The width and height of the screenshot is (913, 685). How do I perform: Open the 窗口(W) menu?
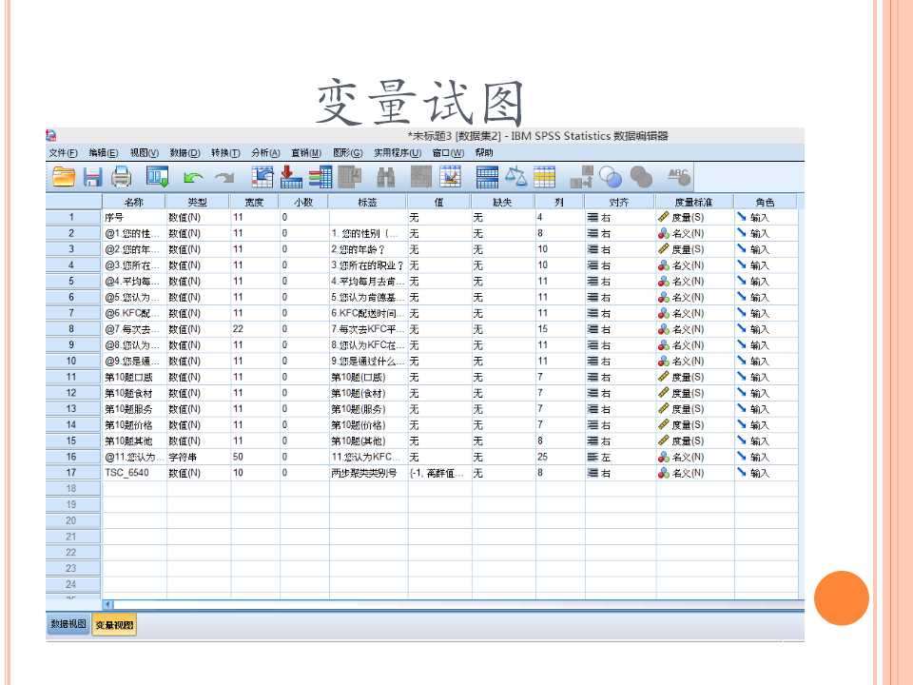click(448, 152)
